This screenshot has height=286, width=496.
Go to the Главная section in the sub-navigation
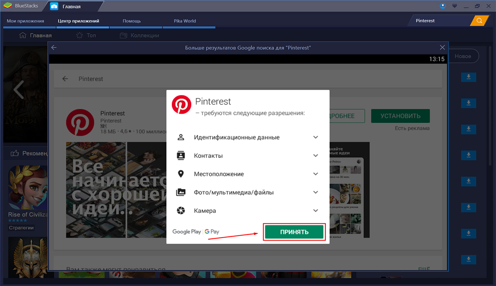pos(35,35)
